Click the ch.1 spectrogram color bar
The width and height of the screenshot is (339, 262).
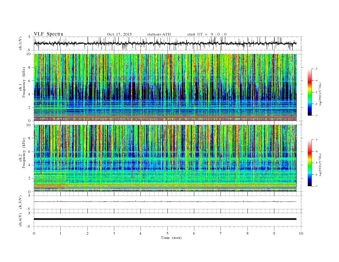[309, 92]
